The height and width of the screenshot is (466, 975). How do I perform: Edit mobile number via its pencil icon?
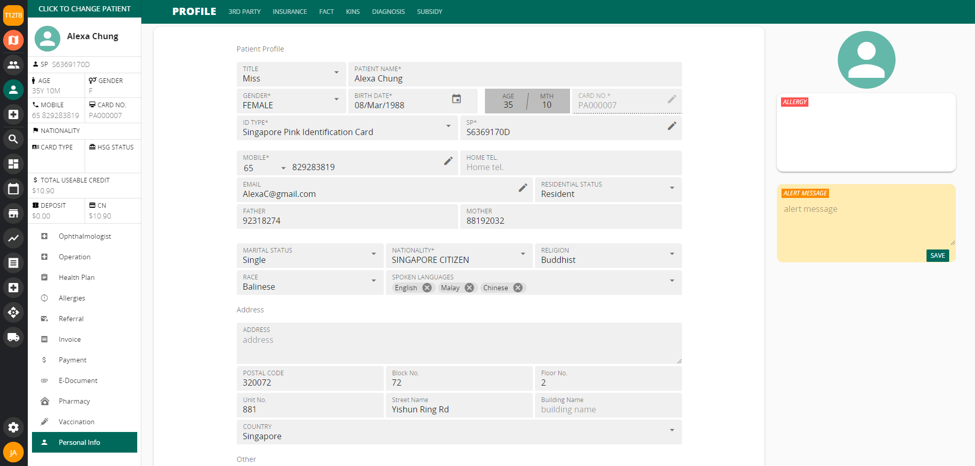[448, 161]
